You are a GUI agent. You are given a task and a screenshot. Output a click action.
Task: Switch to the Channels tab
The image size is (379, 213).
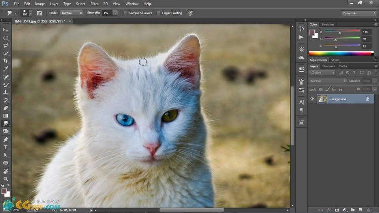coord(328,66)
